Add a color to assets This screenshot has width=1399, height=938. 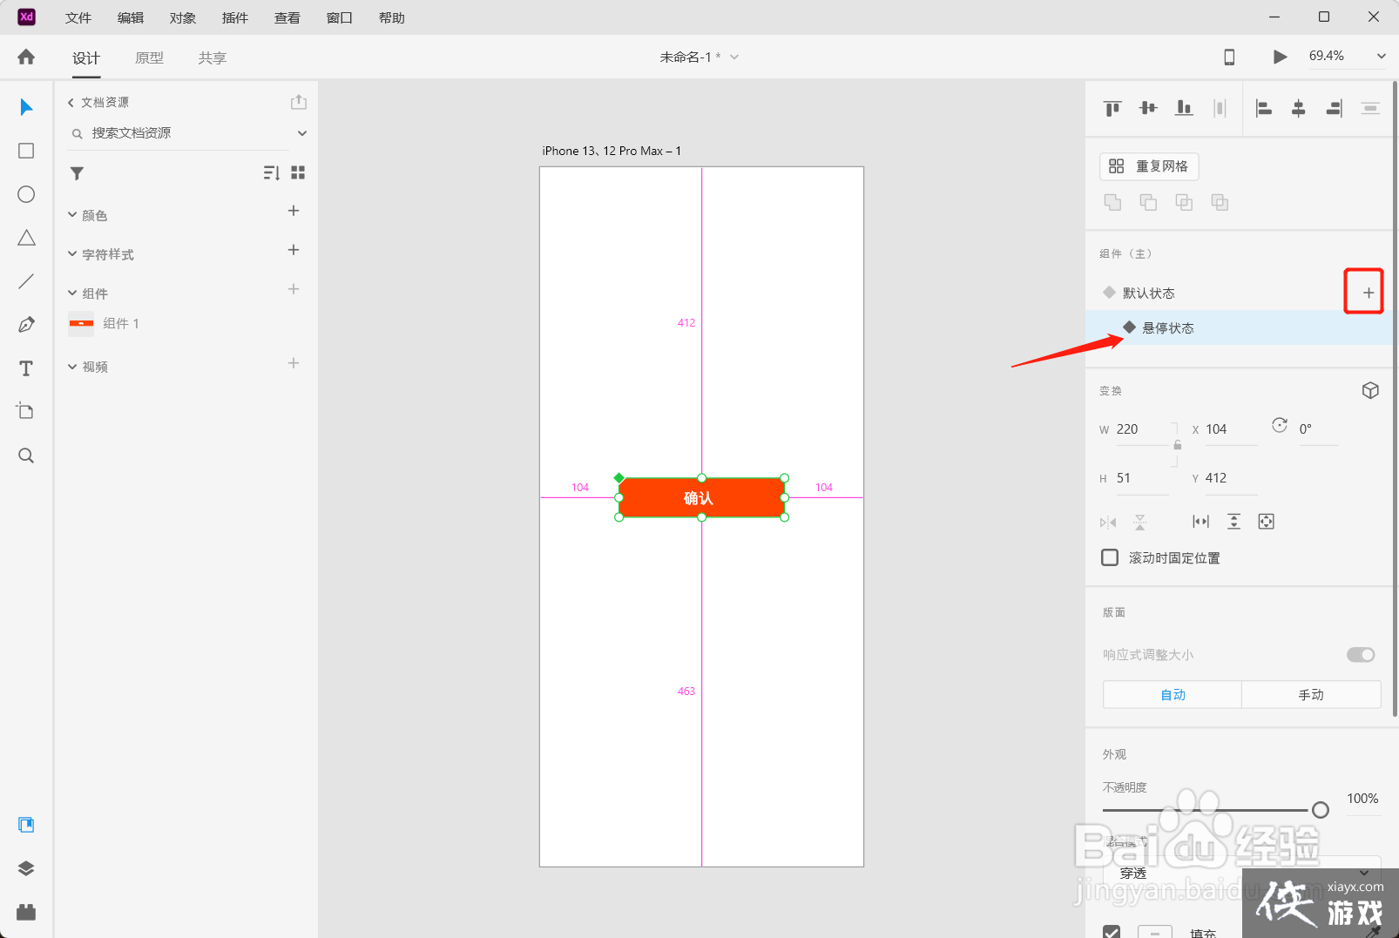point(294,211)
